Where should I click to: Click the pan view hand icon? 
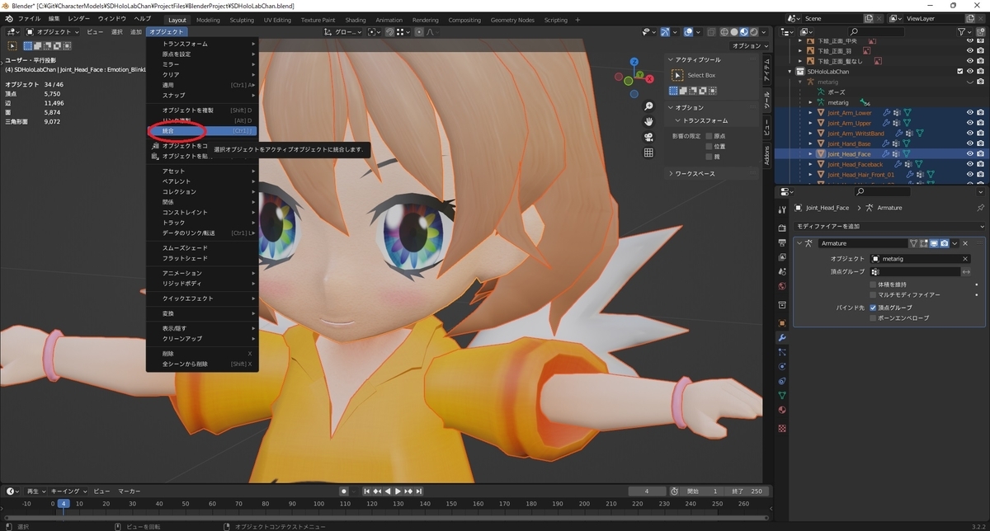649,121
